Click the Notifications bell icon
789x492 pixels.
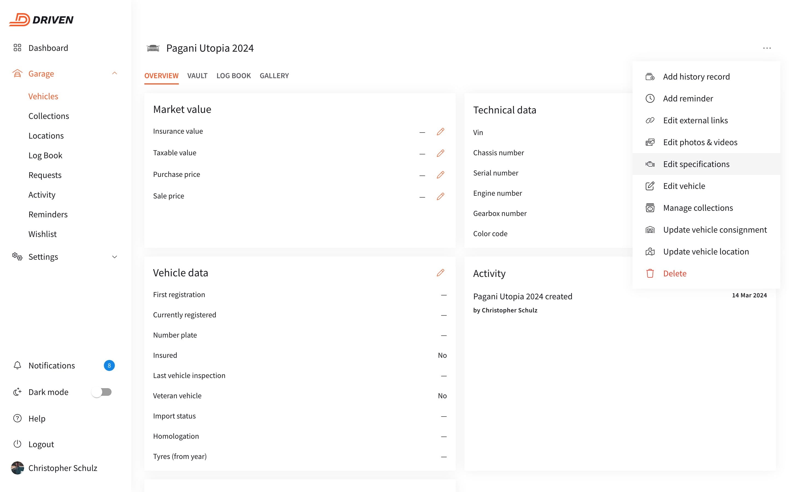[x=17, y=365]
